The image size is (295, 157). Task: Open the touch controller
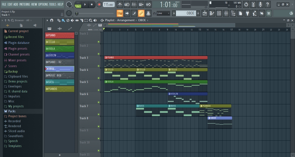pyautogui.click(x=262, y=13)
